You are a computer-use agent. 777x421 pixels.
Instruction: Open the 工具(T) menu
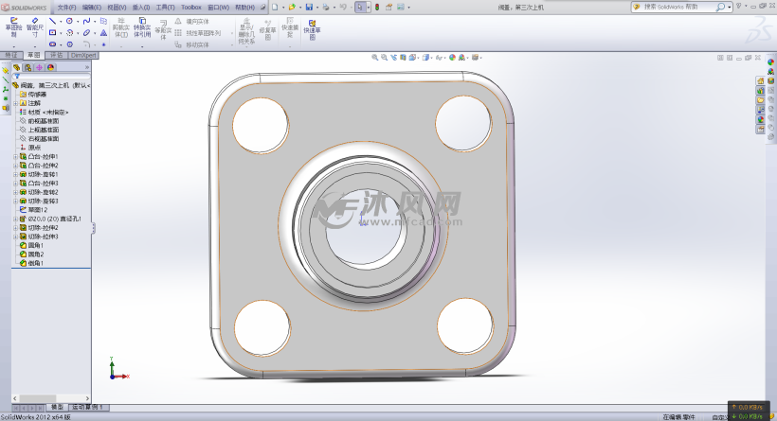165,7
